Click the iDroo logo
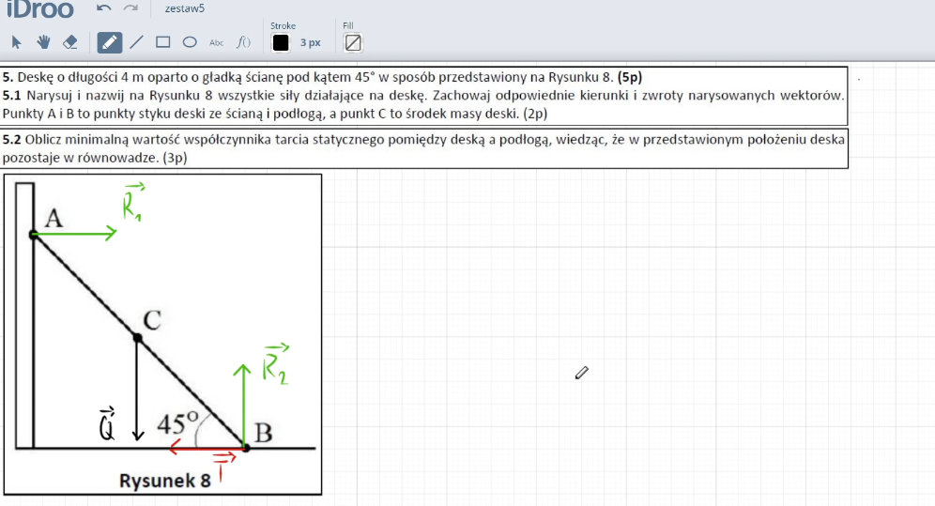The width and height of the screenshot is (935, 506). (39, 8)
